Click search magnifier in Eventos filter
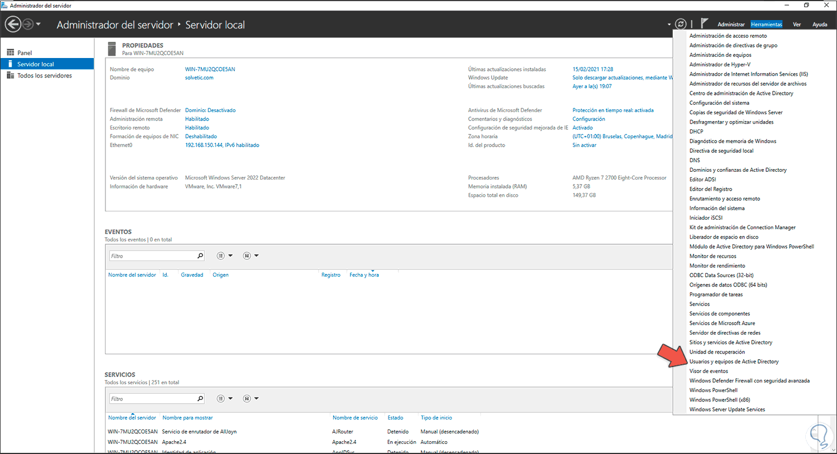The image size is (837, 454). [x=200, y=256]
